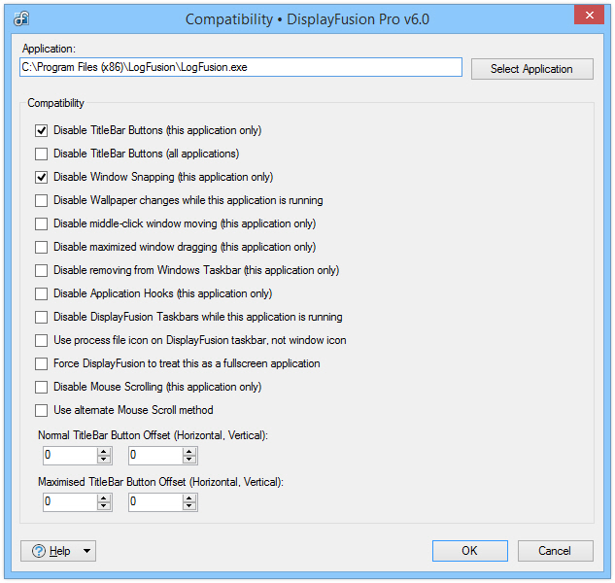Click Maximised TitleBar vertical offset value field
The width and height of the screenshot is (615, 583).
pos(155,502)
